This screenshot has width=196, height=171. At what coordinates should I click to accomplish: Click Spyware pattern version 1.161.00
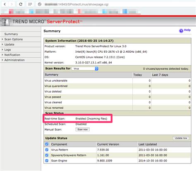coord(103,155)
